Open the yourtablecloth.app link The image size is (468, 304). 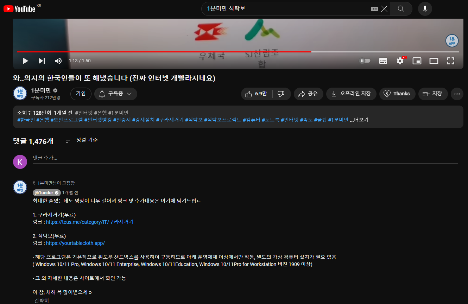coord(75,243)
